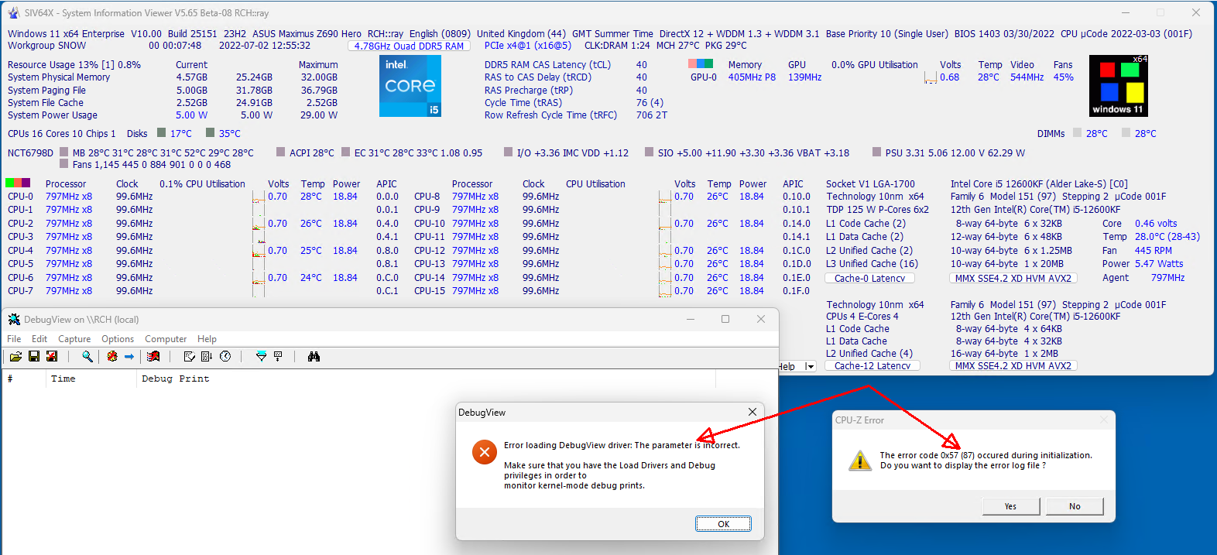
Task: Click the history depth icon beside the funnel
Action: (x=278, y=356)
